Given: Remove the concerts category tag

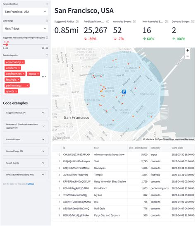Looking at the screenshot, I should 19,68.
